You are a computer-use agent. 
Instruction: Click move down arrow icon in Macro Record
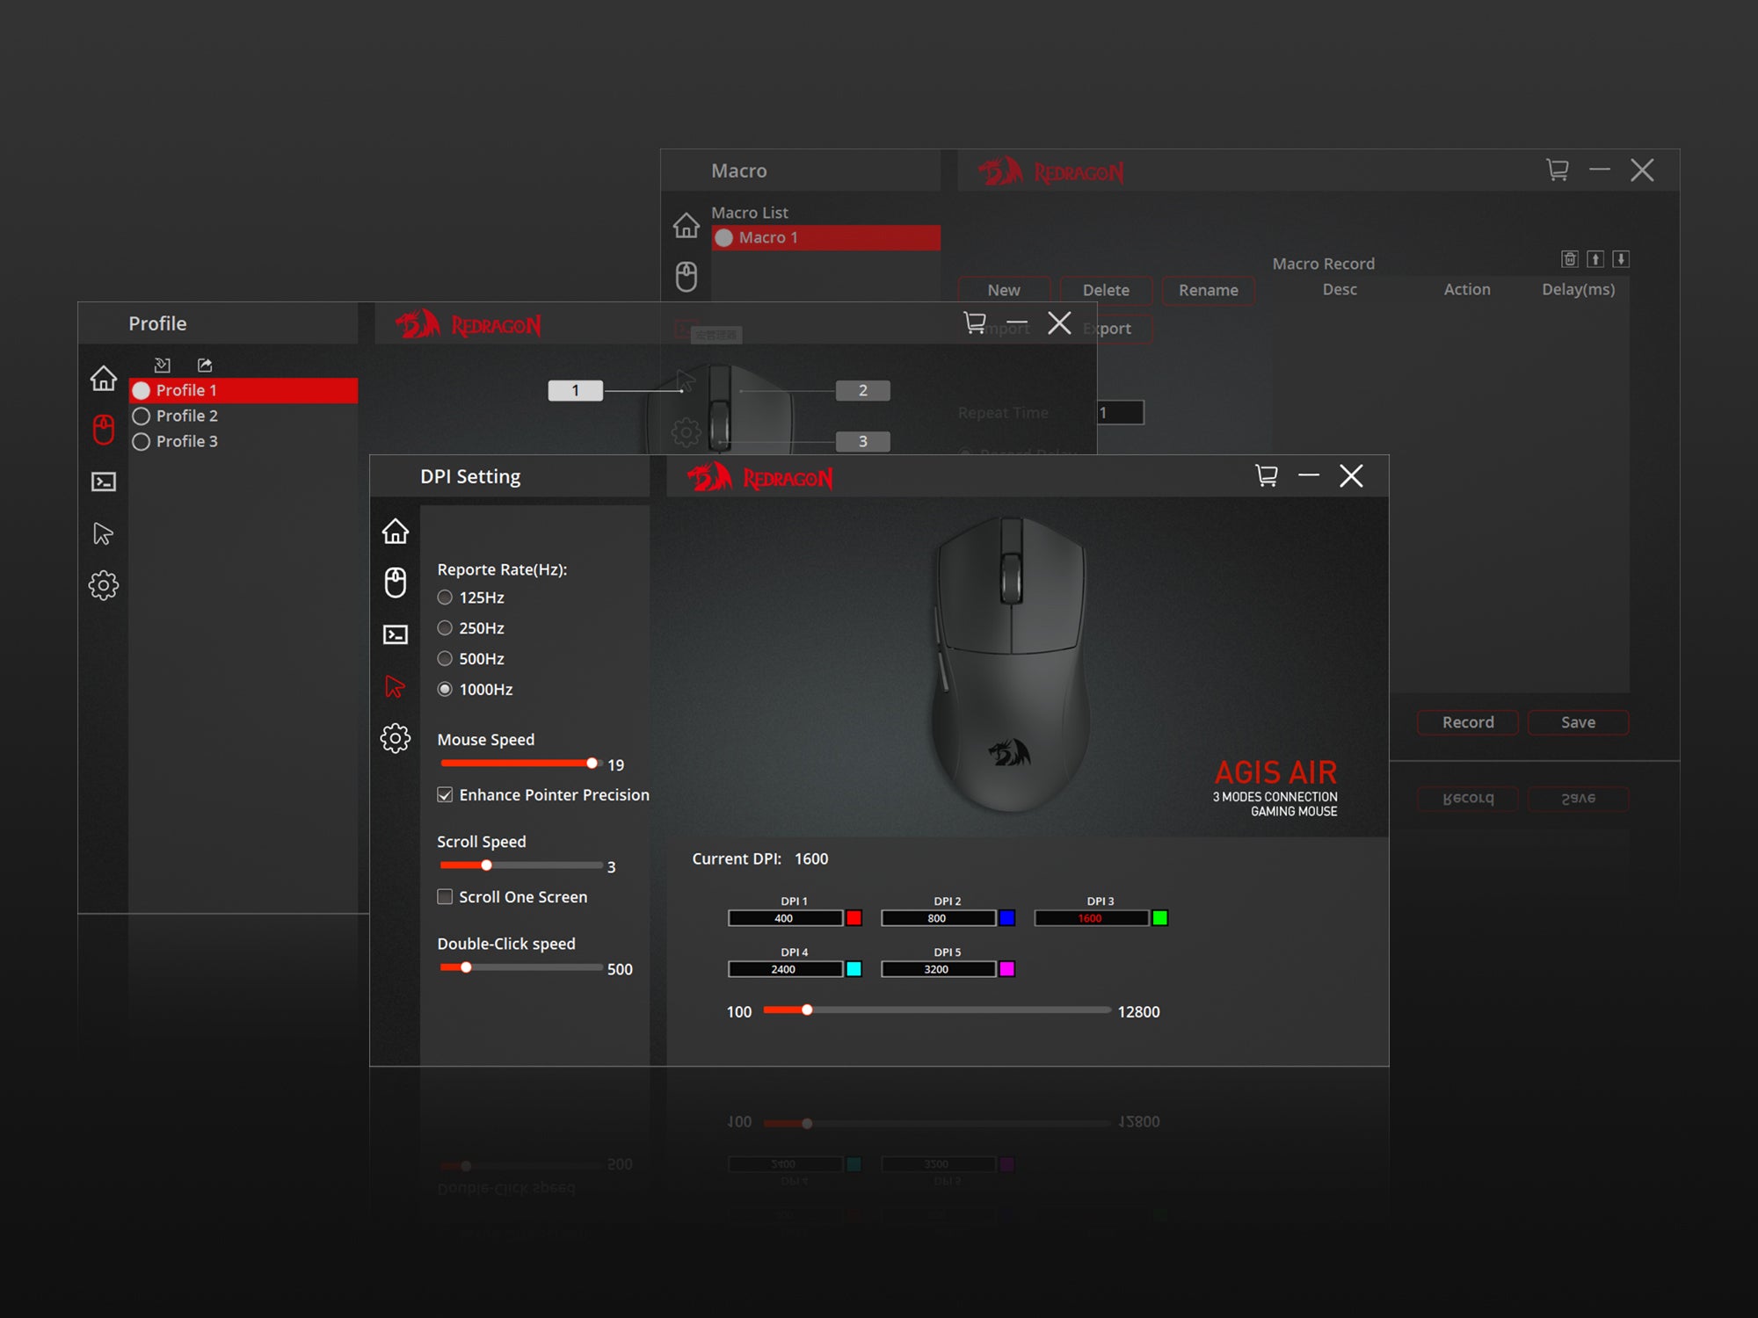[x=1622, y=258]
